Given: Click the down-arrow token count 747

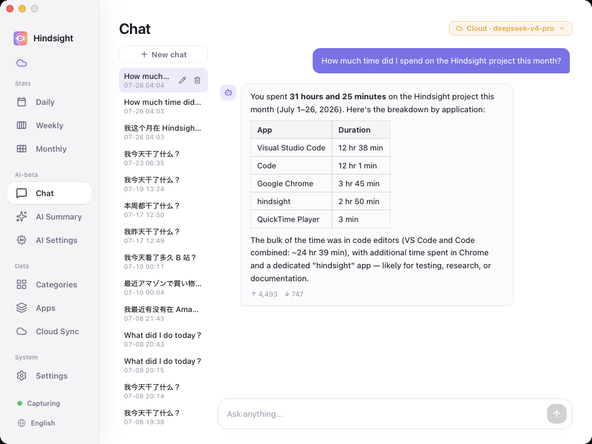Looking at the screenshot, I should coord(294,294).
